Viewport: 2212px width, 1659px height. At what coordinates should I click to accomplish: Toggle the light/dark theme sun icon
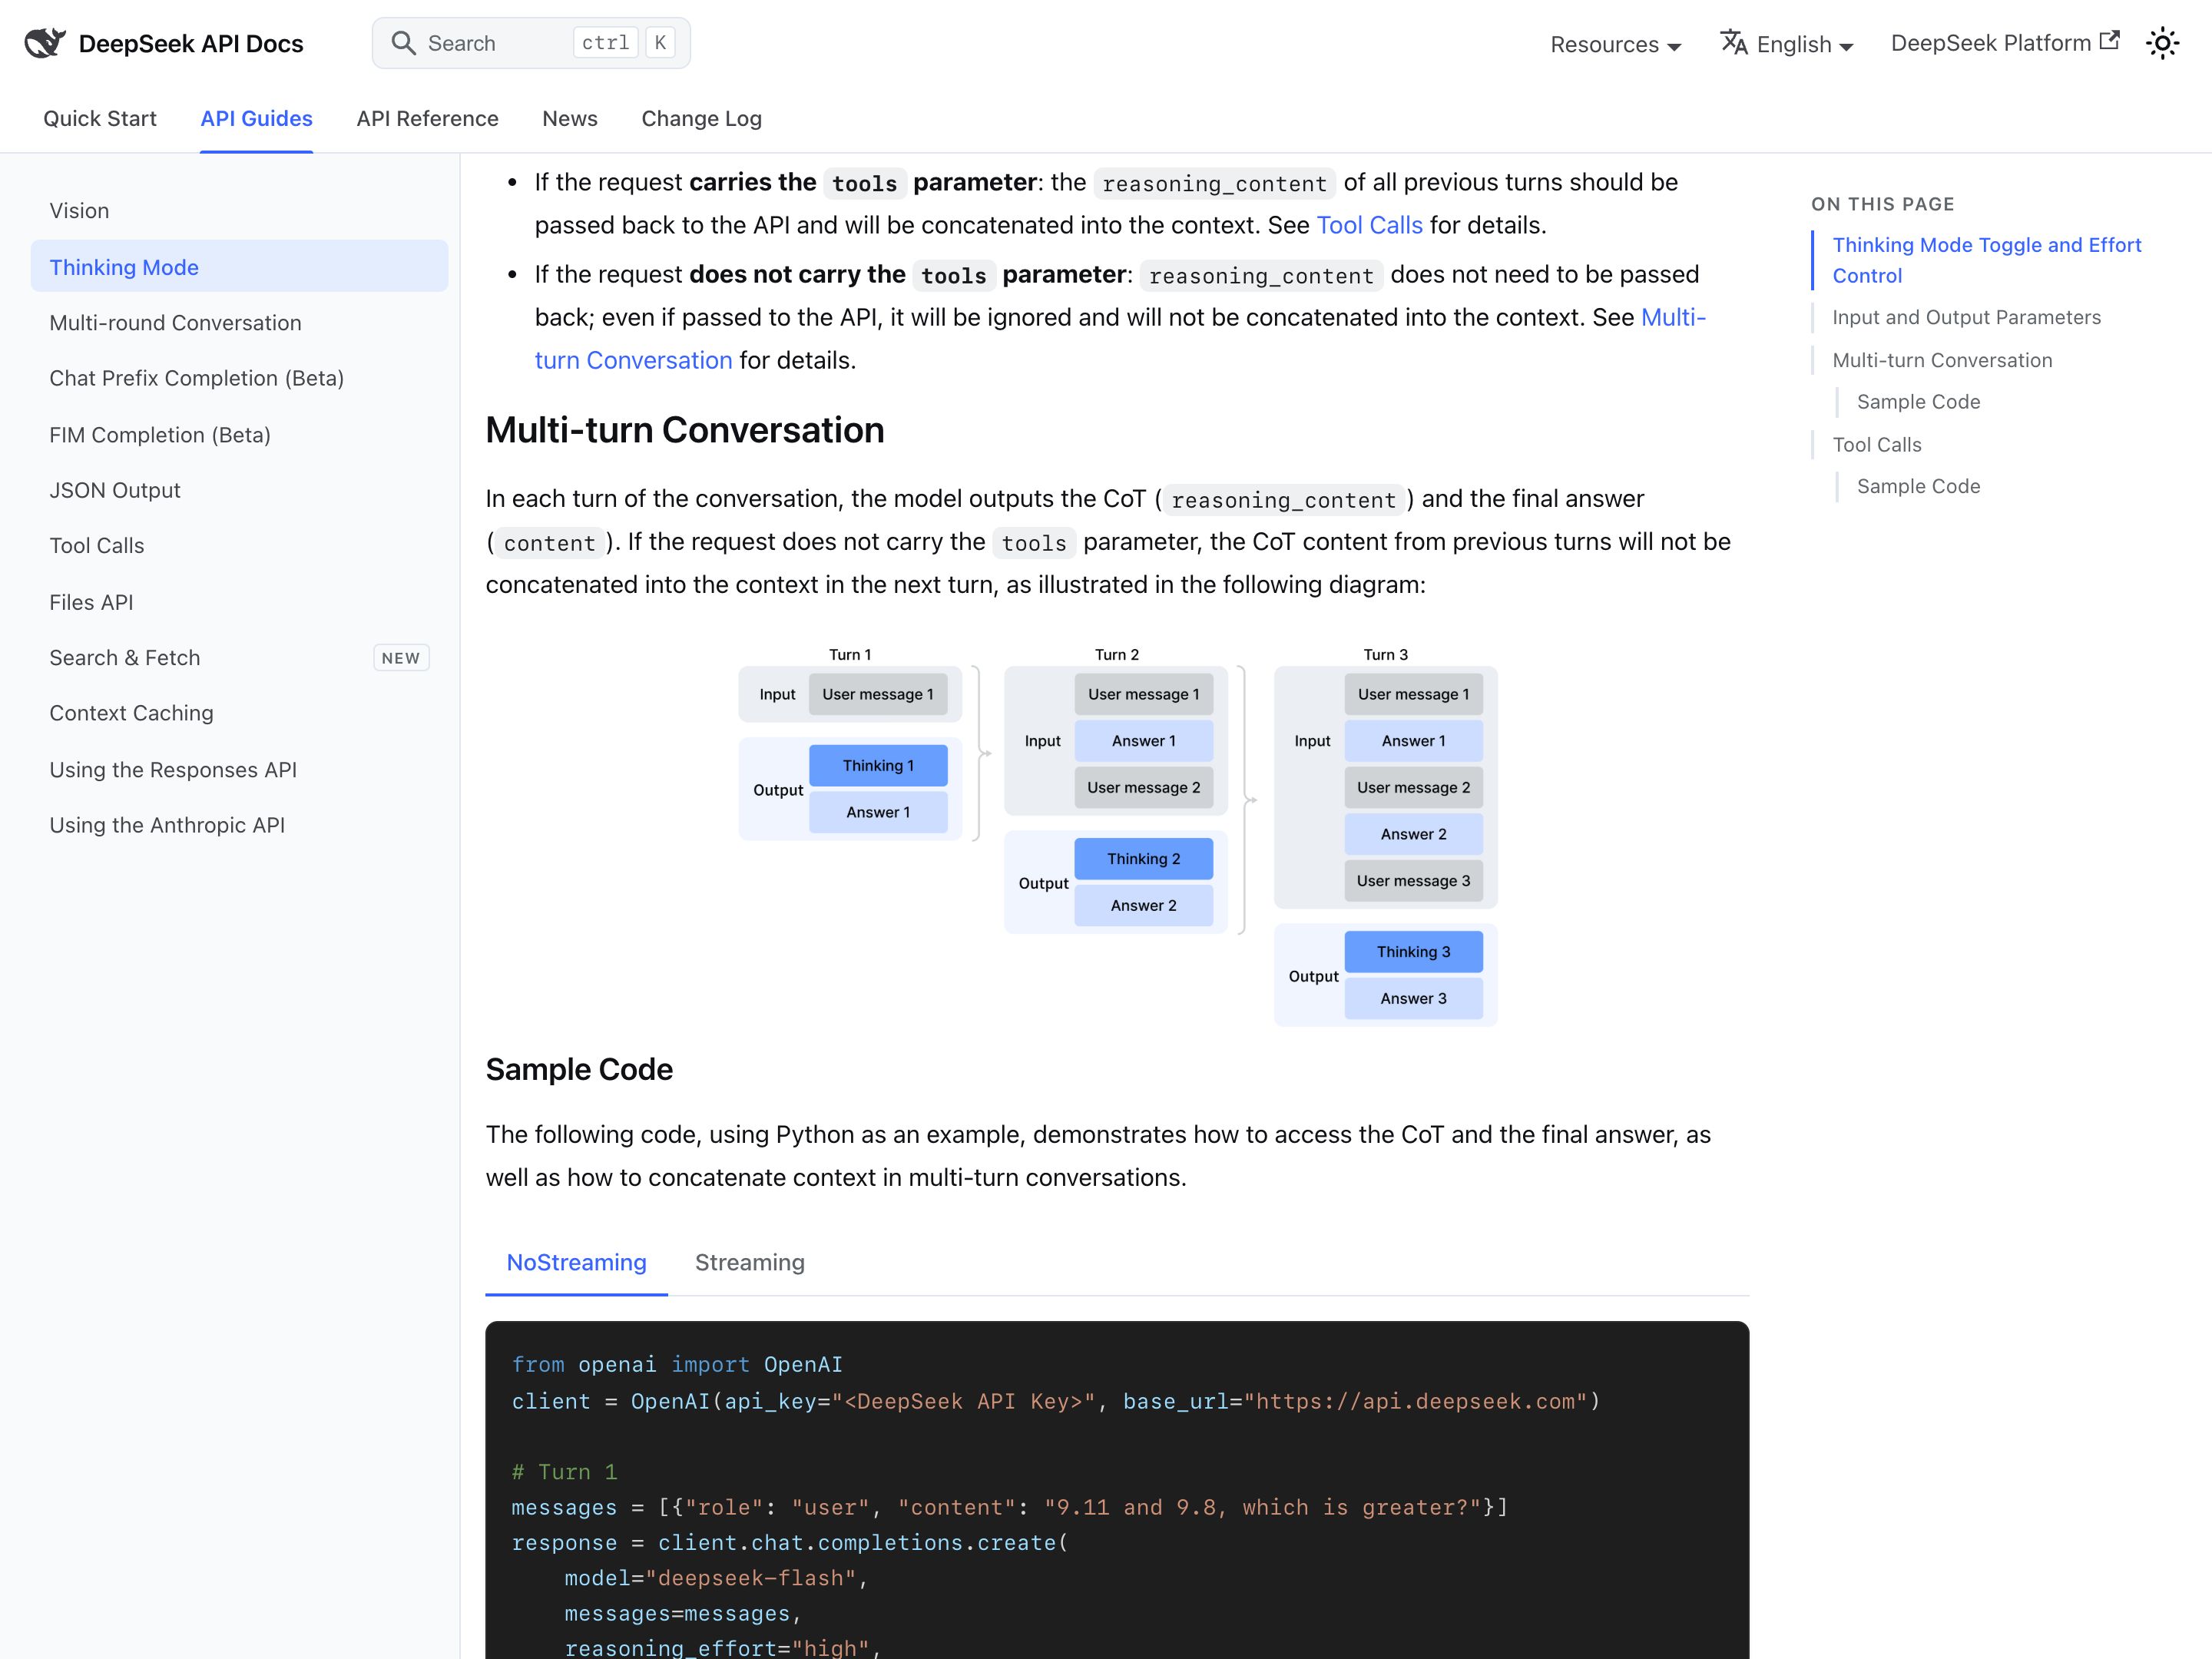point(2162,43)
